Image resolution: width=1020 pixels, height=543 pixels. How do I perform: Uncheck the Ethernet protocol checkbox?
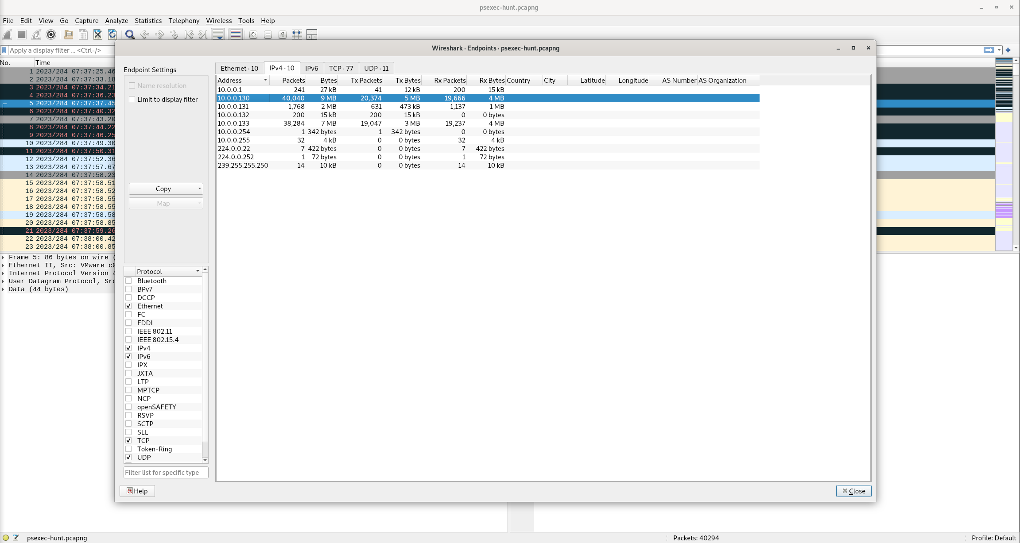coord(128,306)
